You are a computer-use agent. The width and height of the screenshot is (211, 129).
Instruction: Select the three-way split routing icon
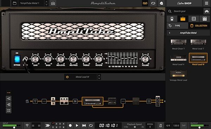8,104
